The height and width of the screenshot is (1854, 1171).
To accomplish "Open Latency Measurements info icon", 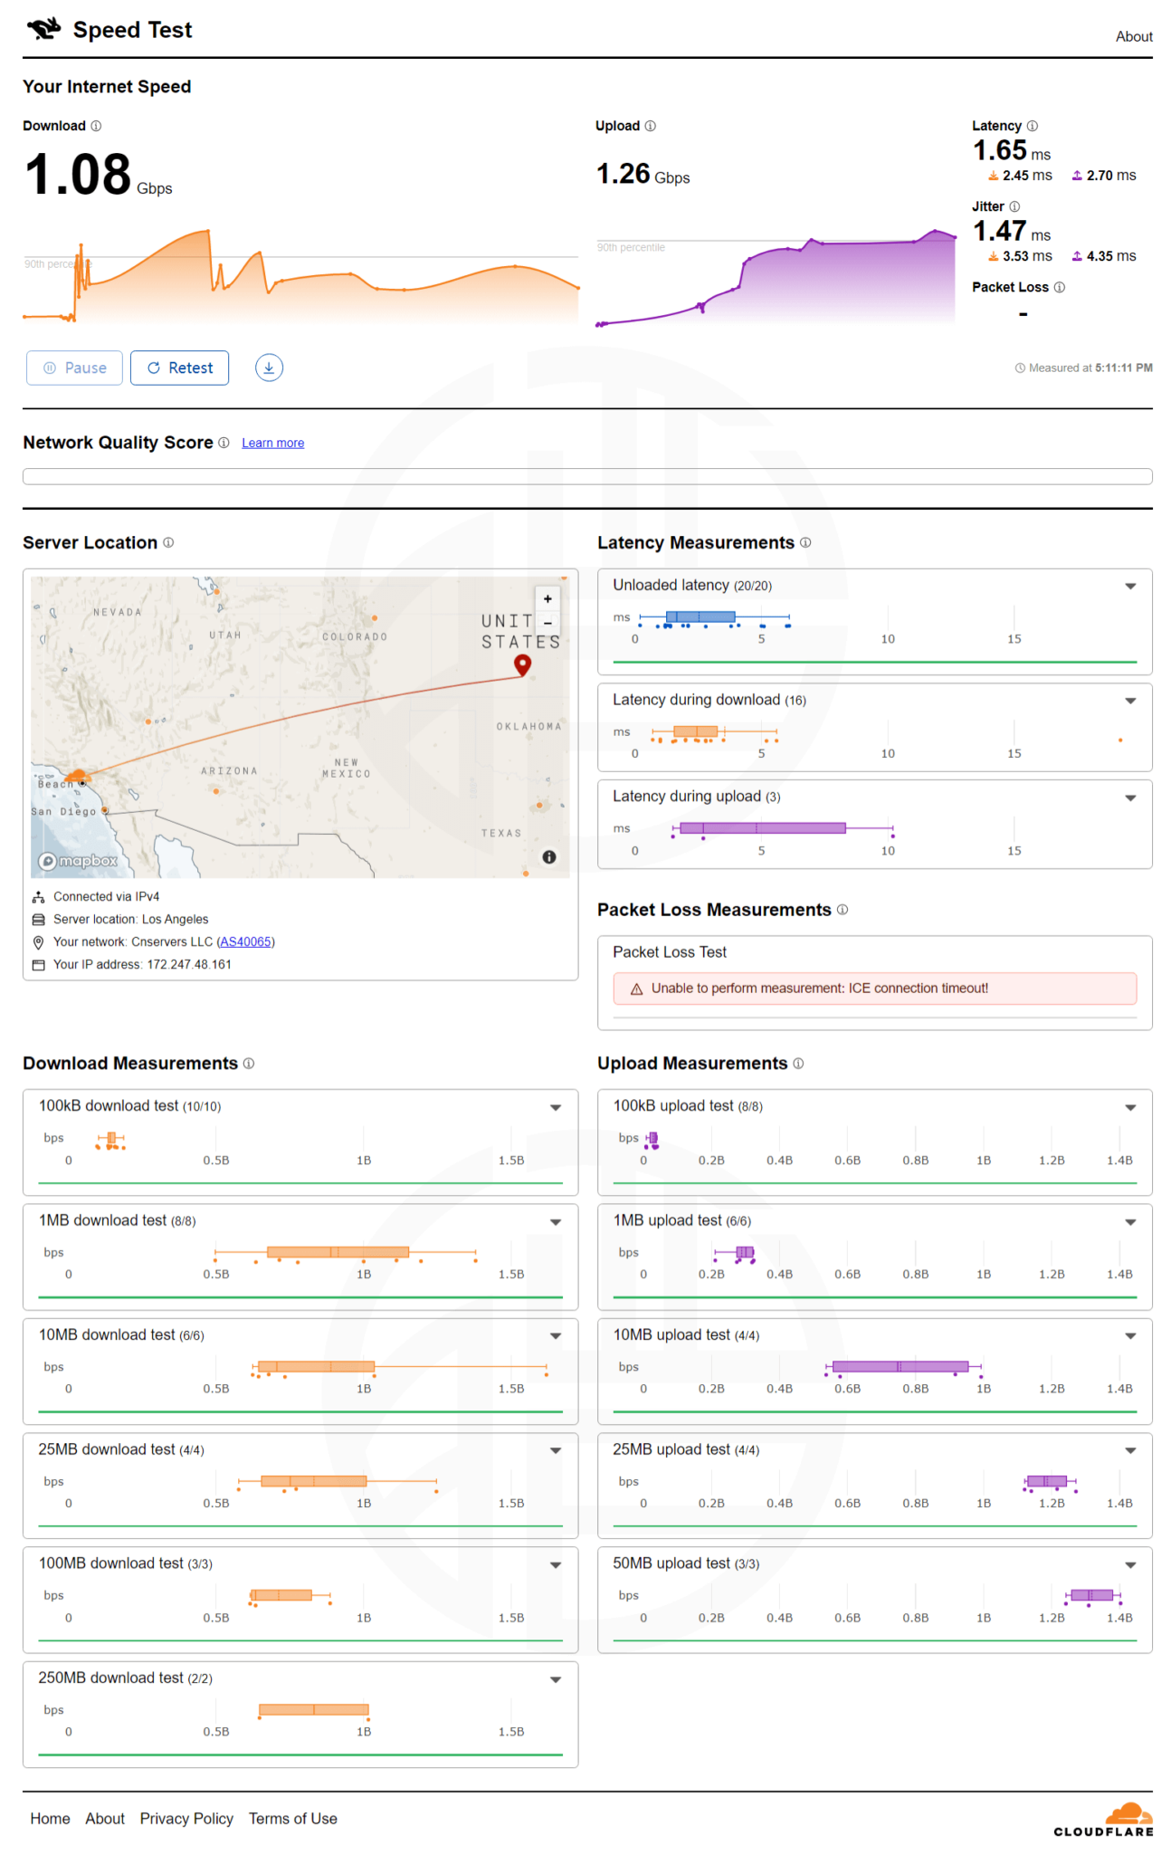I will pos(805,542).
